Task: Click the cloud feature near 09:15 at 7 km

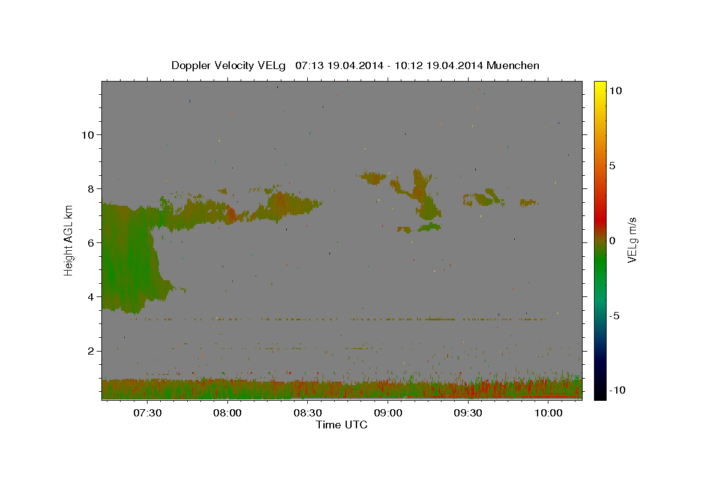Action: [x=428, y=207]
